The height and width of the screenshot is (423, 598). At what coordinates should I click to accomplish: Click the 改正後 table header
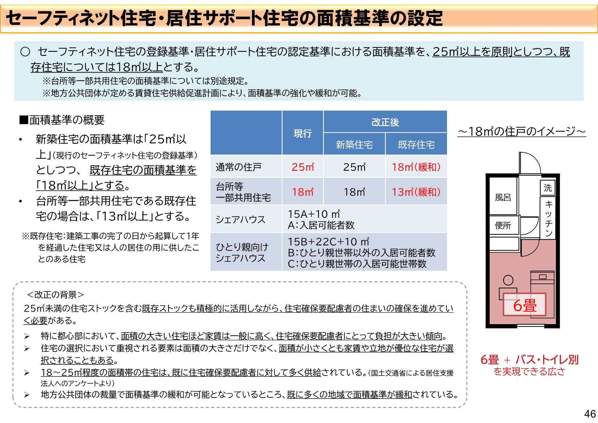click(385, 122)
